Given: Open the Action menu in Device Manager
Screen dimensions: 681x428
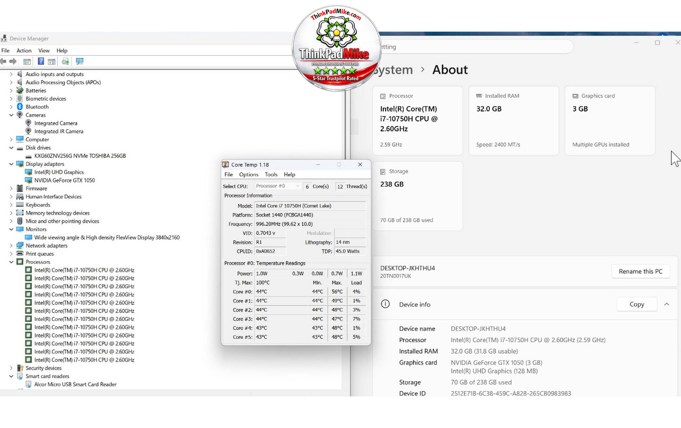Looking at the screenshot, I should point(24,50).
